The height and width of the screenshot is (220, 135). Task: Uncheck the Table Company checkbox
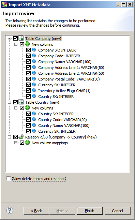pyautogui.click(x=15, y=39)
